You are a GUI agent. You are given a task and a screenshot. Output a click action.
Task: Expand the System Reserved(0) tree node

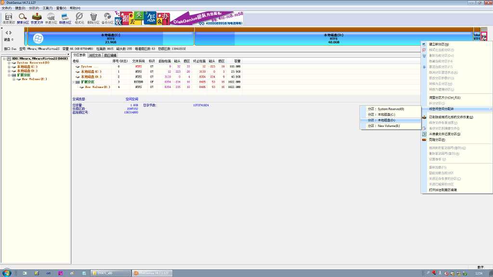(9, 63)
